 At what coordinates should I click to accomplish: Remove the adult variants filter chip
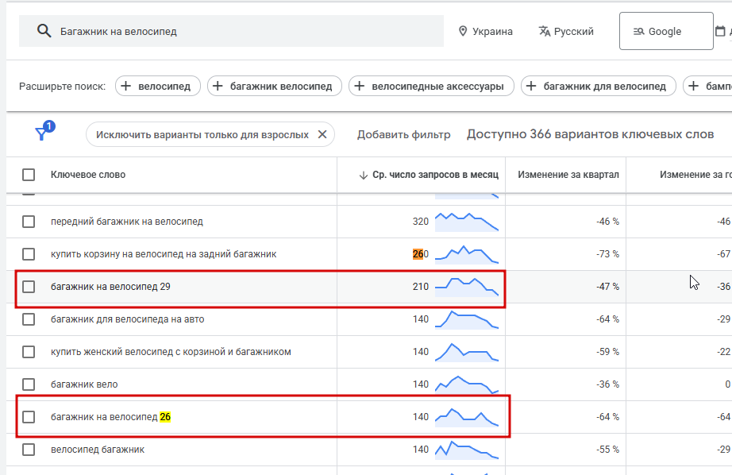(322, 135)
